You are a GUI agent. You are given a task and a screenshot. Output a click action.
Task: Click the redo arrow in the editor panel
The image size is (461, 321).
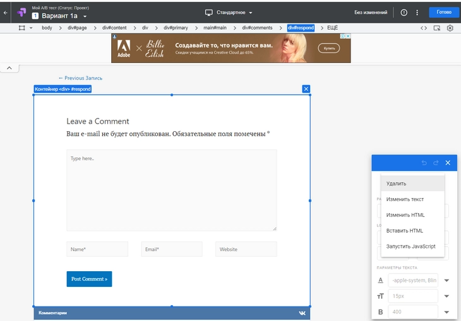click(x=436, y=163)
